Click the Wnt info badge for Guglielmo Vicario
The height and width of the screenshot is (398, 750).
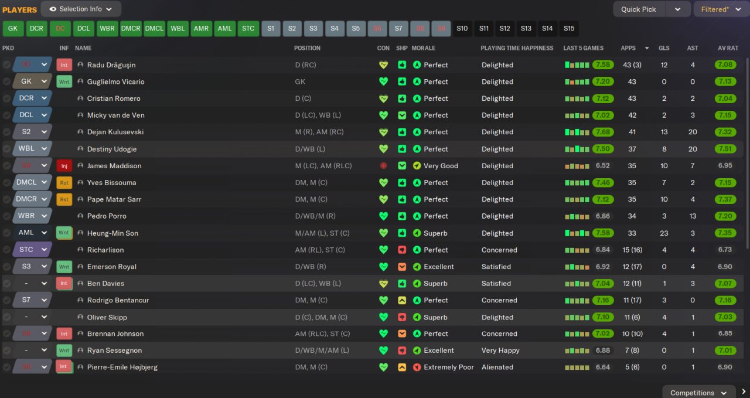tap(64, 82)
